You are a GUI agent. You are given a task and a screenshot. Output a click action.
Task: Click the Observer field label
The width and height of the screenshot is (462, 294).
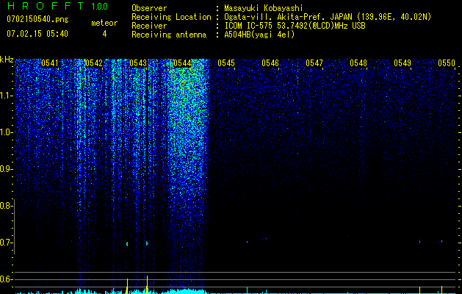pos(149,8)
